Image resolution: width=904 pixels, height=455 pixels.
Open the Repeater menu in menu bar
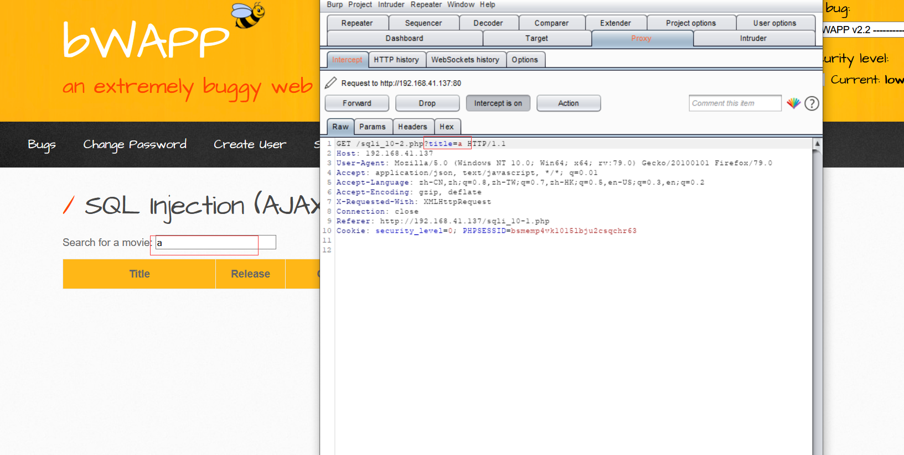(426, 4)
